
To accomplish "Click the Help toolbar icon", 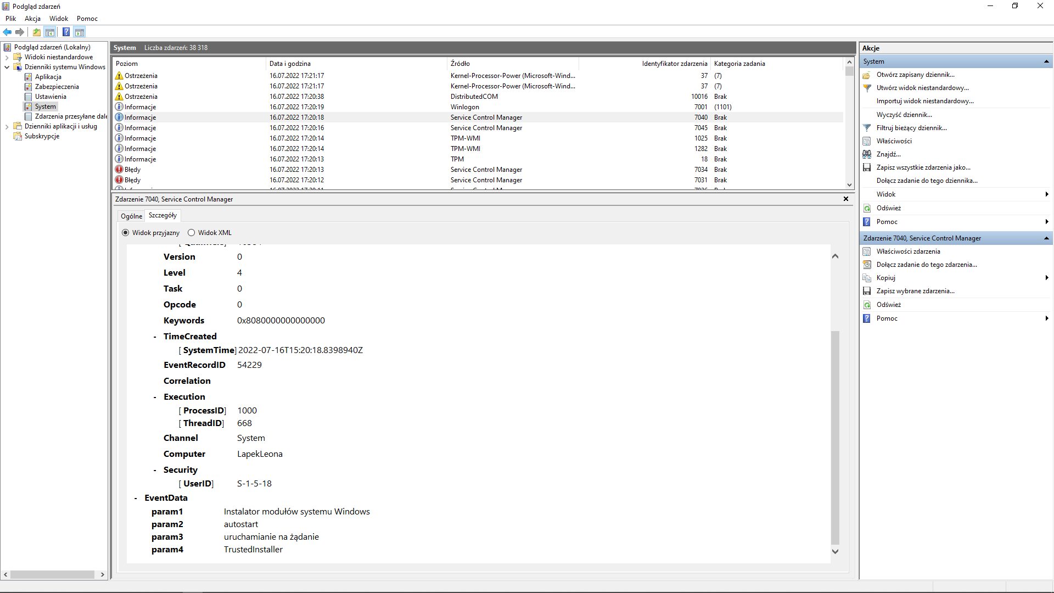I will (x=66, y=32).
